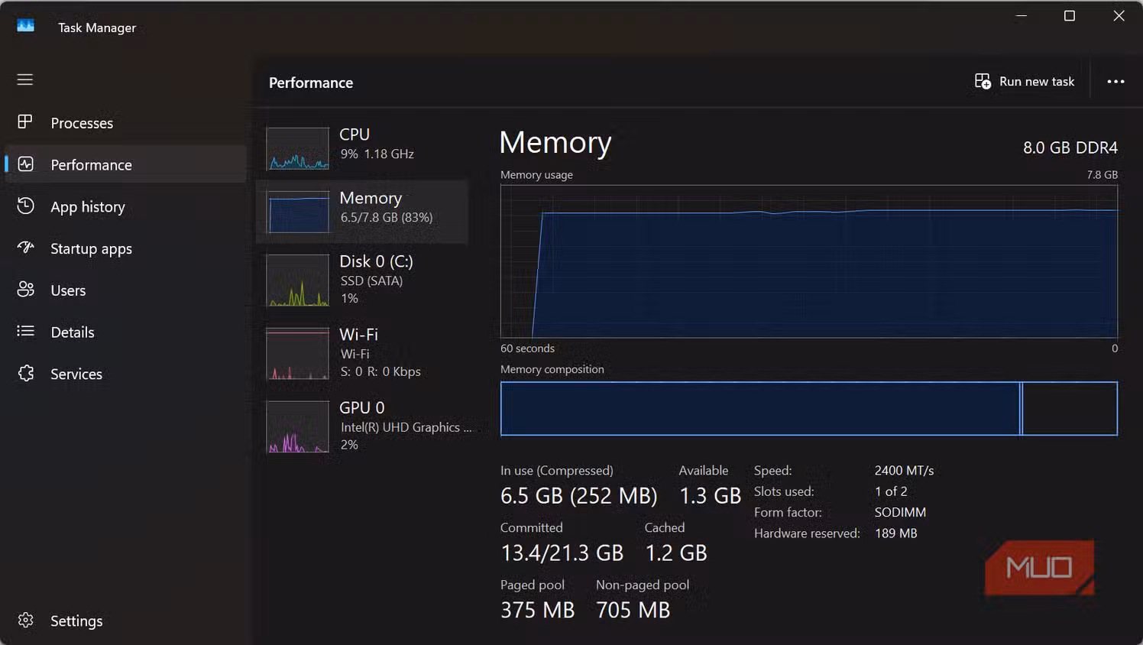Open the three-dot more options menu

(x=1115, y=81)
